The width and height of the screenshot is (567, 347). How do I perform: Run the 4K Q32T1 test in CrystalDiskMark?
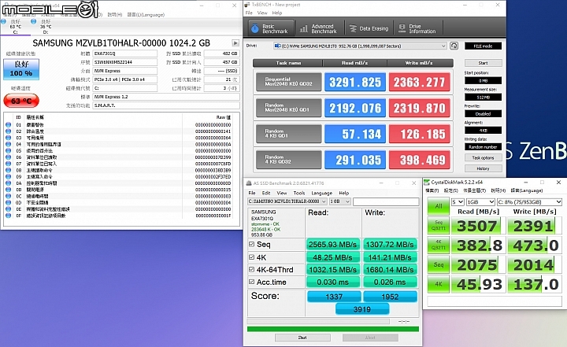(439, 245)
